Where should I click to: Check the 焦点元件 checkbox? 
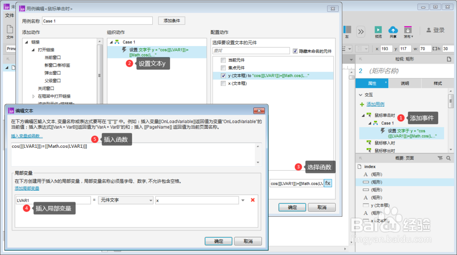point(223,68)
